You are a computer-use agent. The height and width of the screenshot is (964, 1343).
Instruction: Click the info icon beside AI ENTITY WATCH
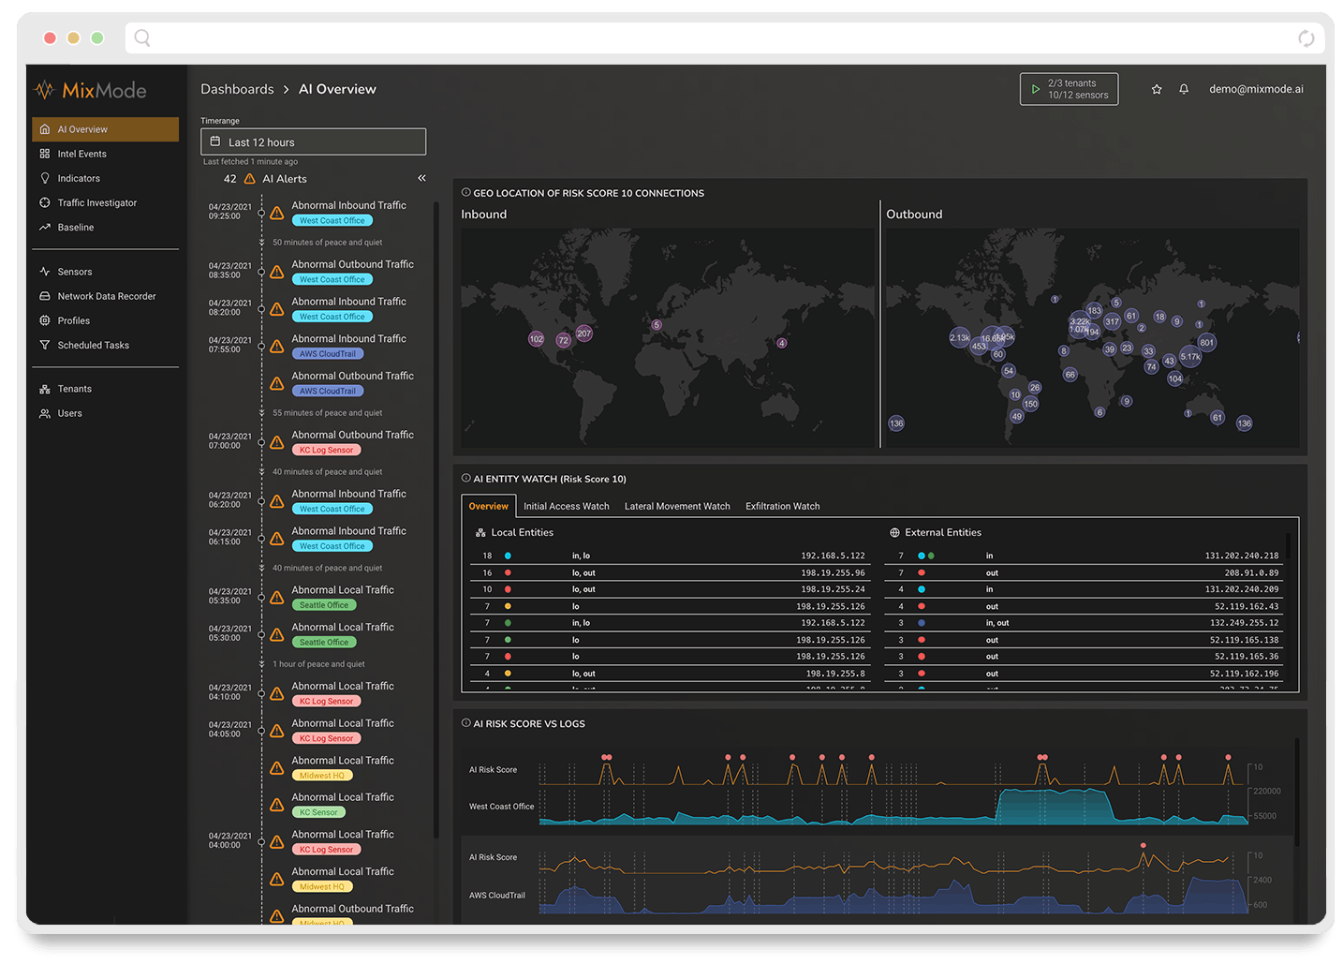[465, 478]
